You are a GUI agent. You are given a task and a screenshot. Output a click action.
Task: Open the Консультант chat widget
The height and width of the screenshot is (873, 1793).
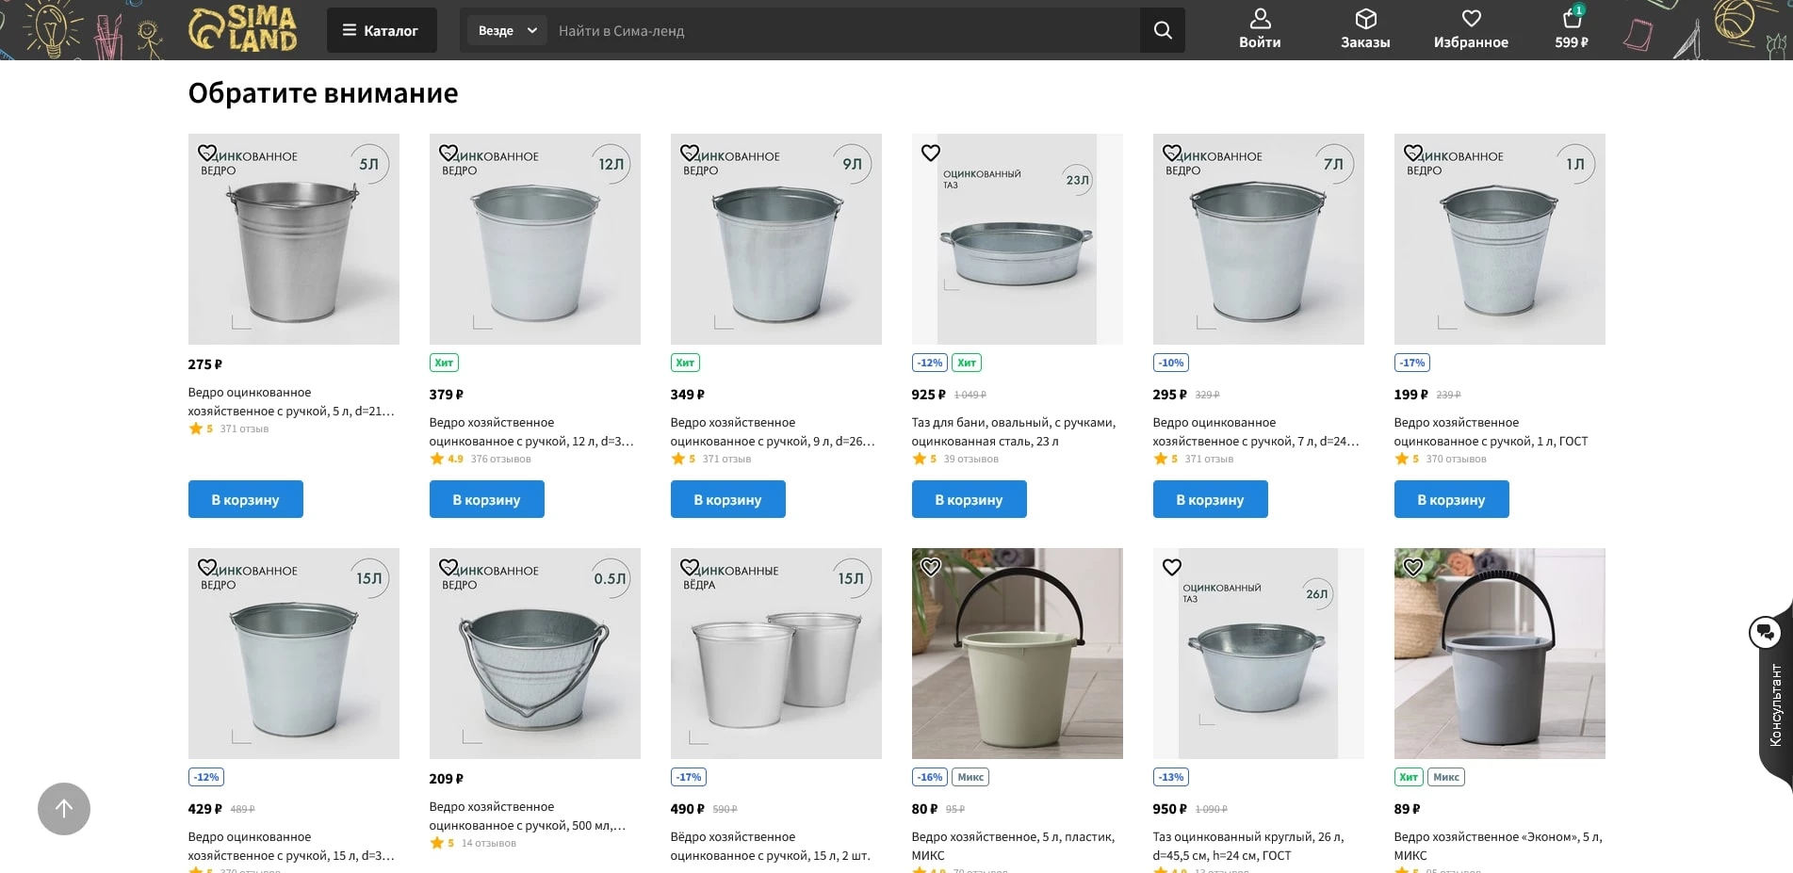point(1766,633)
